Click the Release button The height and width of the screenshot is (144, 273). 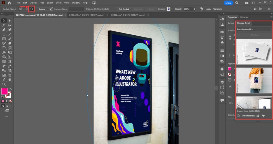[x=42, y=9]
